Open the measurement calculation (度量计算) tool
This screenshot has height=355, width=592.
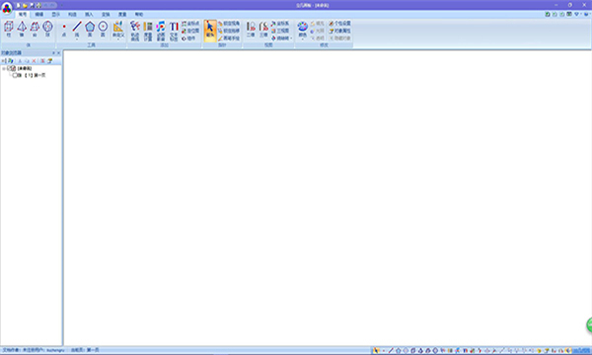[x=148, y=31]
